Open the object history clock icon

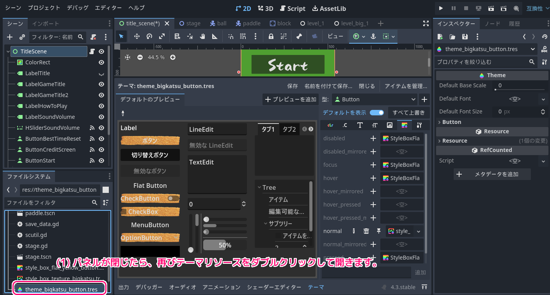coord(545,37)
